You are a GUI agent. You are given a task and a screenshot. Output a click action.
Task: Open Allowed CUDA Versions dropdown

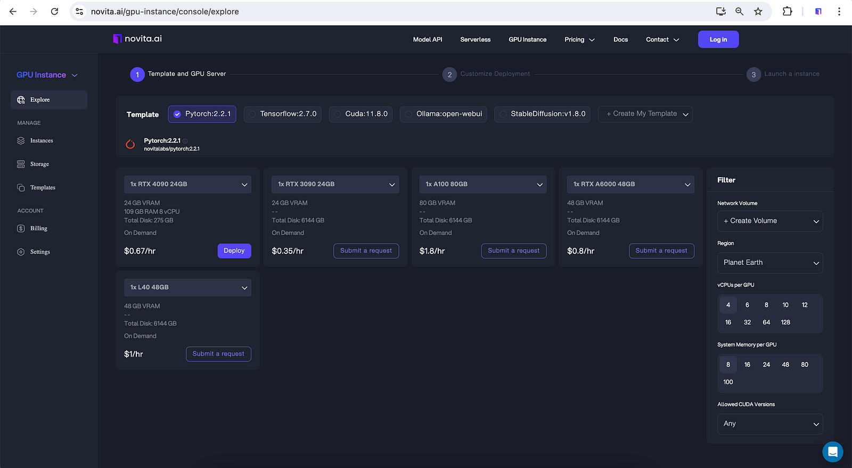coord(770,424)
